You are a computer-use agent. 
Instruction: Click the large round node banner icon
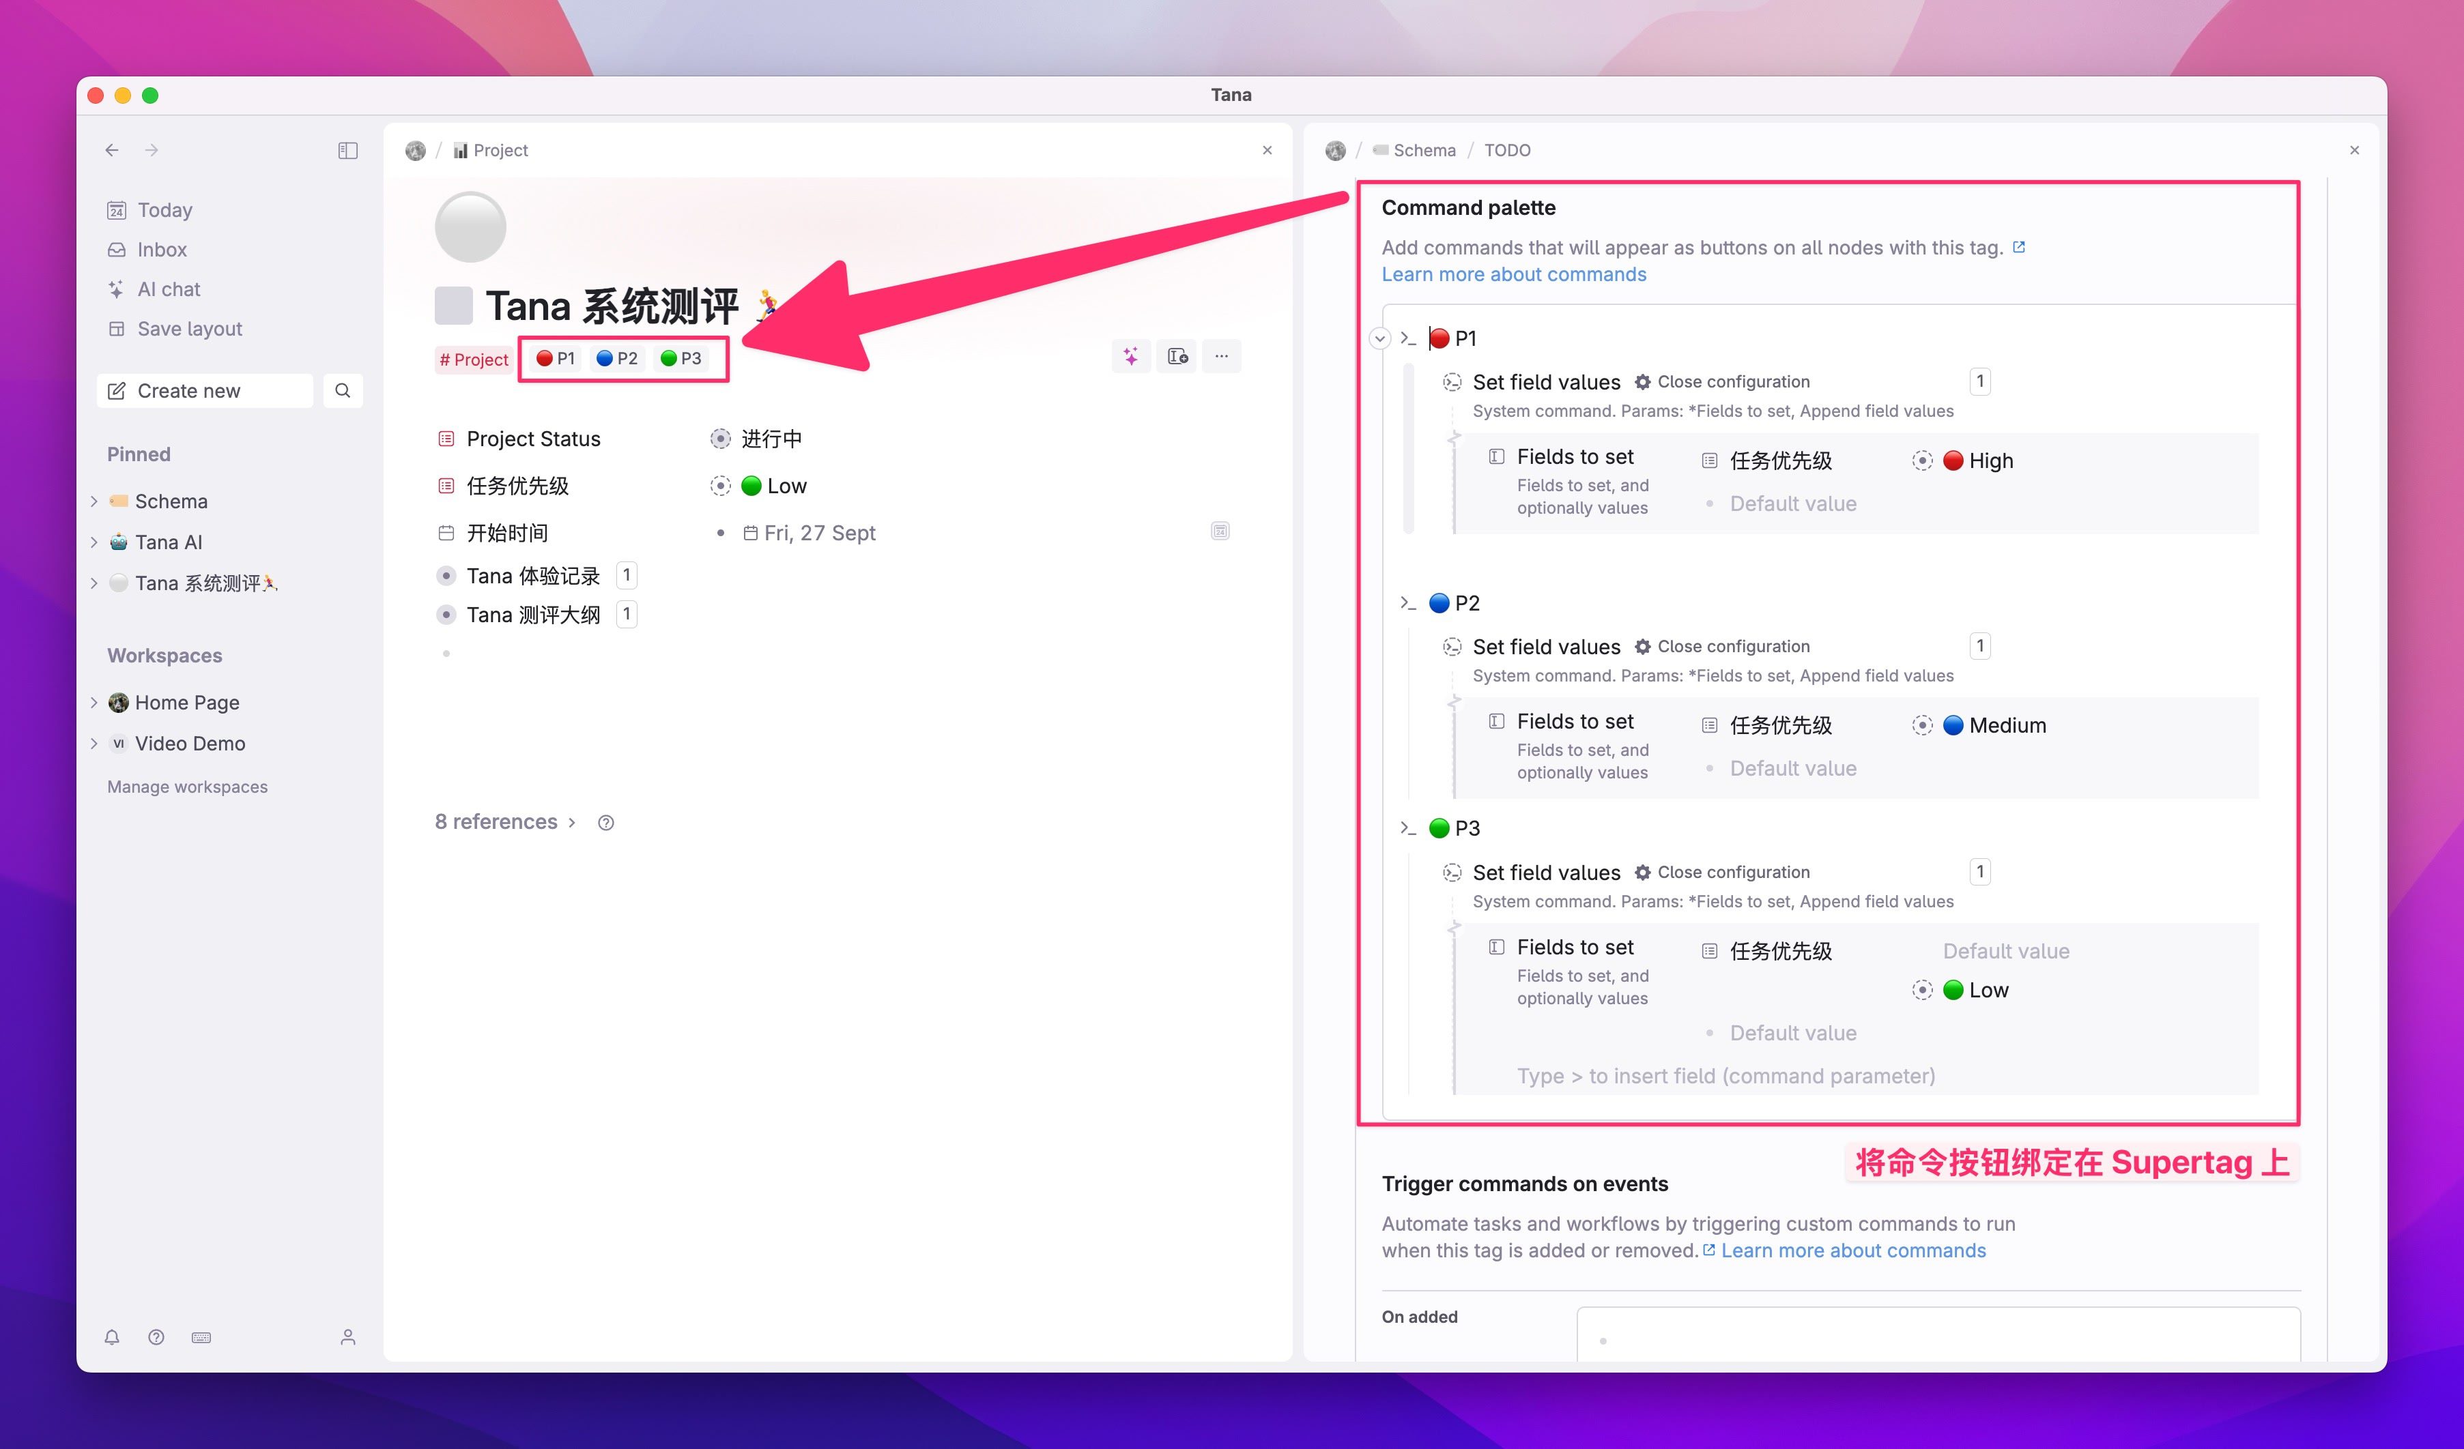470,226
